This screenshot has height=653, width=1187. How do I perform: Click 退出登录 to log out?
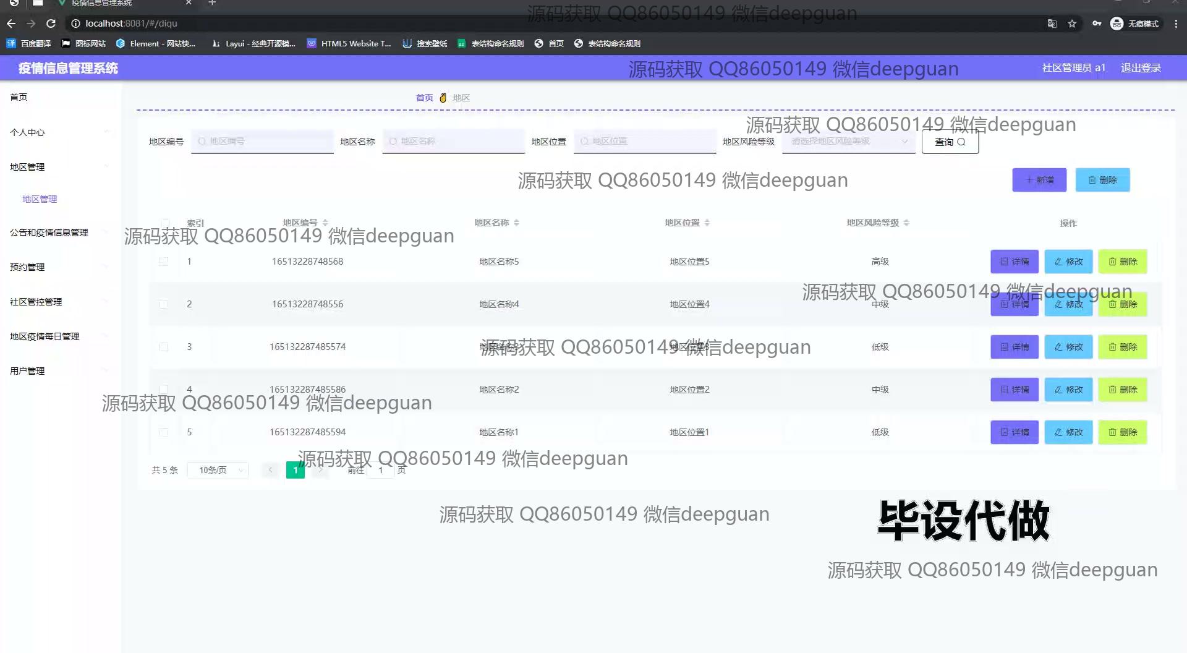pyautogui.click(x=1141, y=68)
